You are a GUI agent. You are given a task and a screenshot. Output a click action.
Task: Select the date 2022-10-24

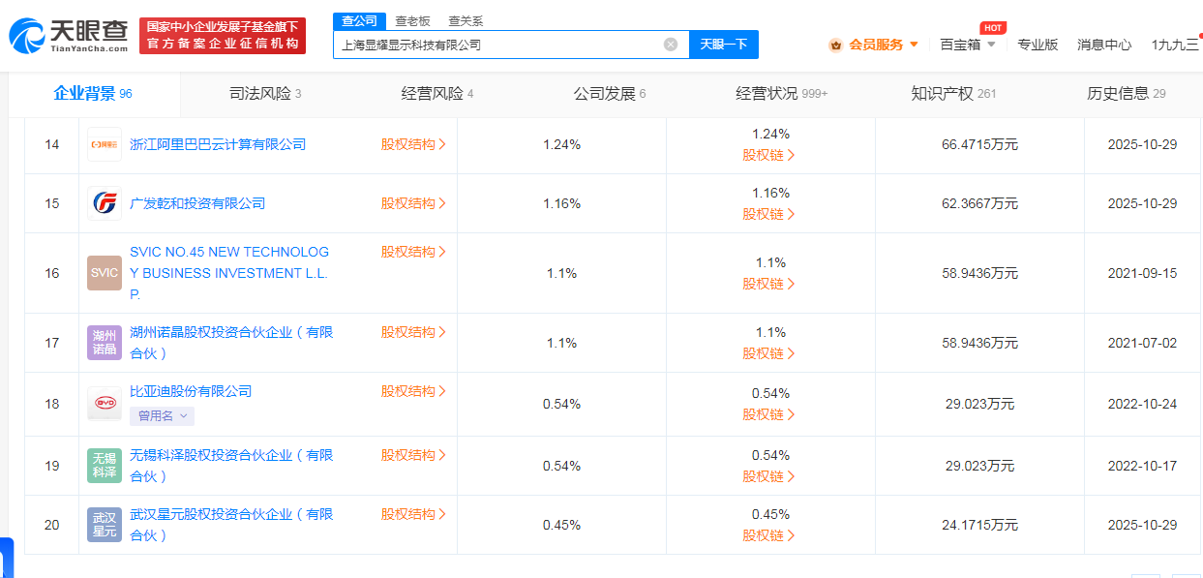pyautogui.click(x=1142, y=404)
